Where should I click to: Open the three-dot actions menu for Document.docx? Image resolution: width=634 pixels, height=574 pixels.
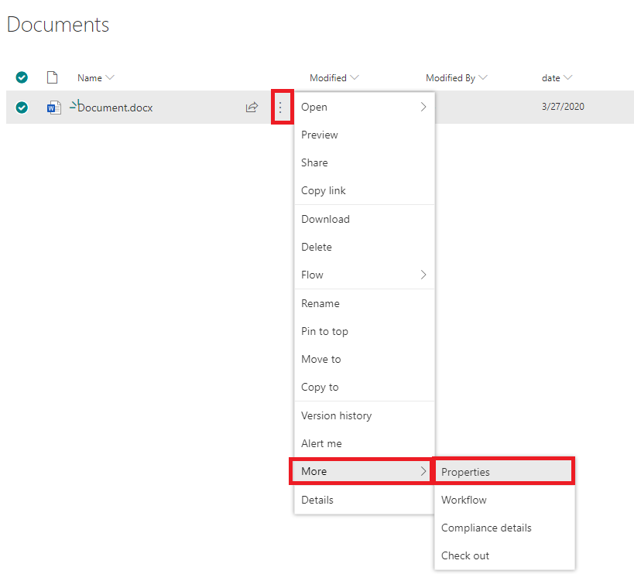pos(280,107)
